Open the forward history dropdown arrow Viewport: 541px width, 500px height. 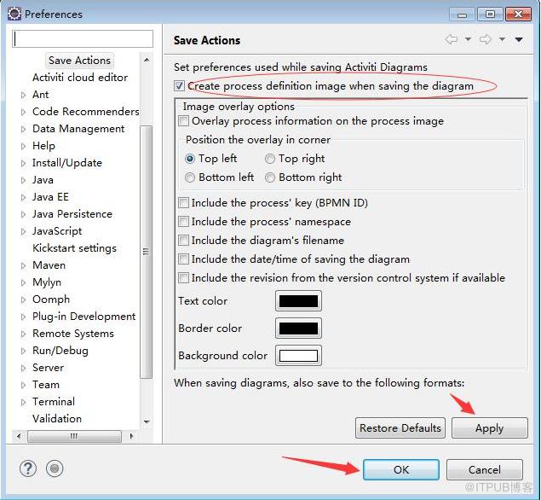coord(502,39)
